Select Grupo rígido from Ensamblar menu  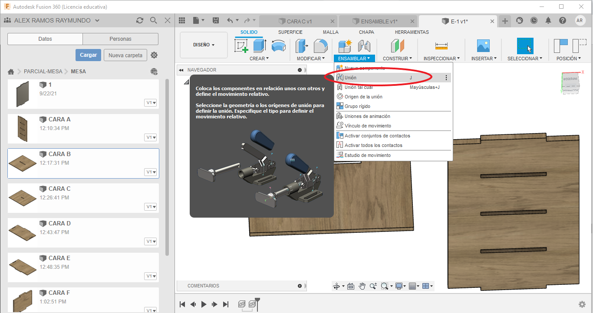(x=357, y=106)
